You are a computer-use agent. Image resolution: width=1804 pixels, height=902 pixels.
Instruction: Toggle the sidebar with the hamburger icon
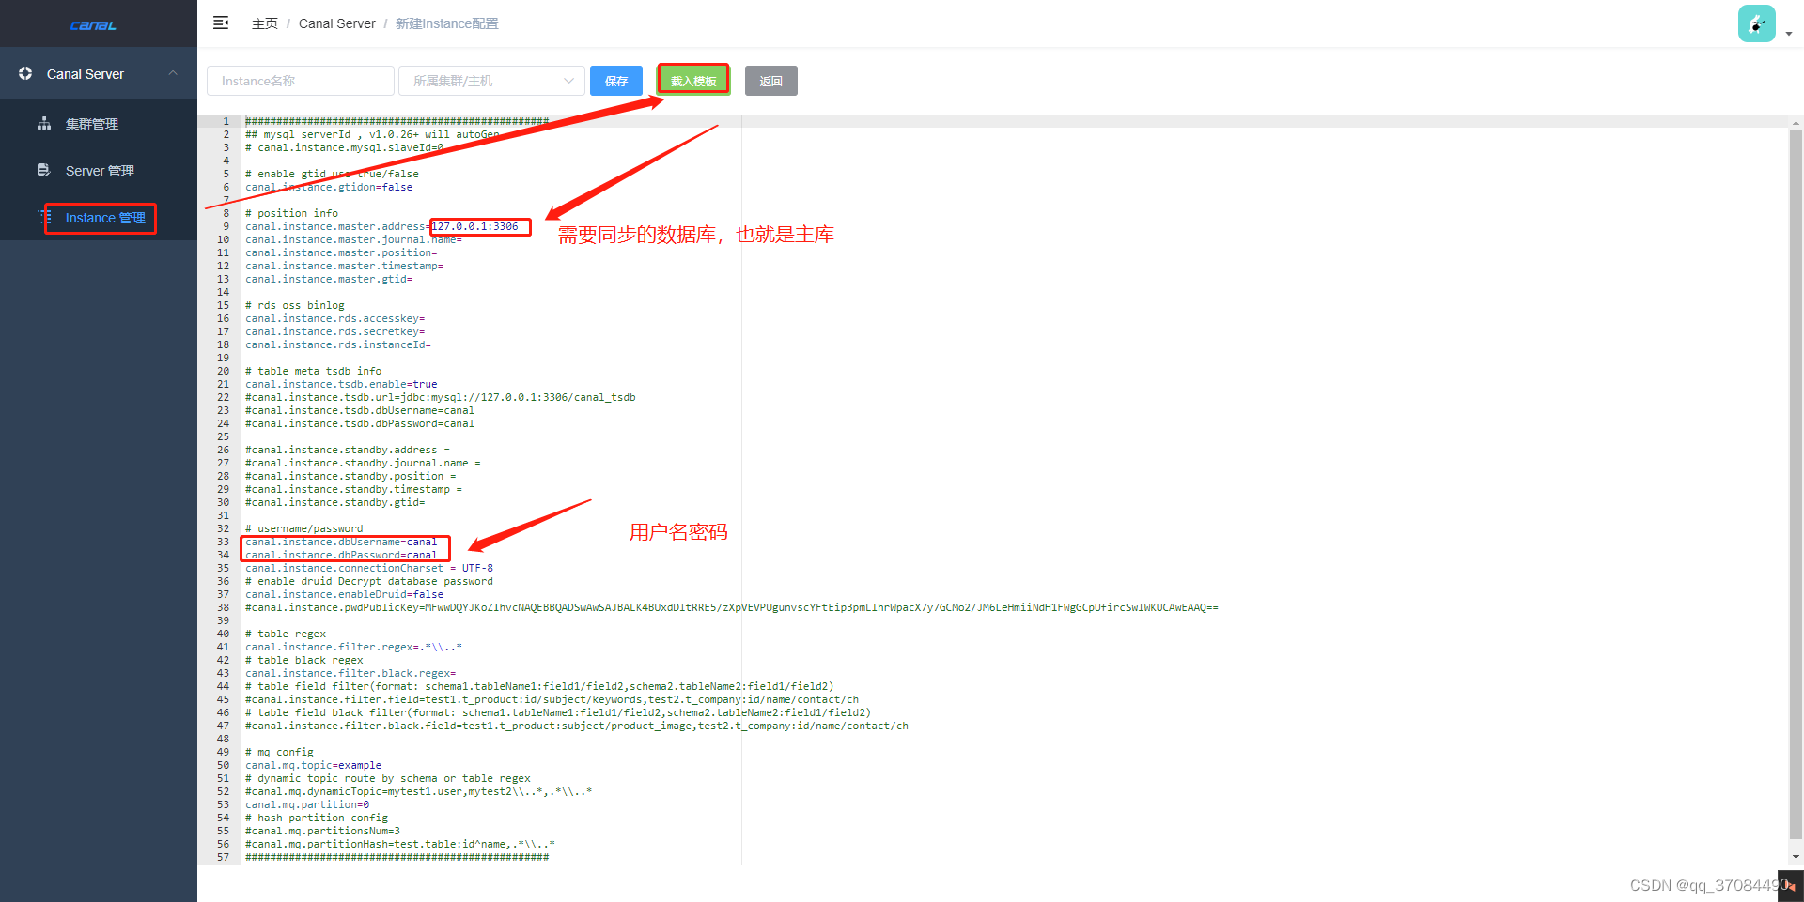(x=221, y=23)
